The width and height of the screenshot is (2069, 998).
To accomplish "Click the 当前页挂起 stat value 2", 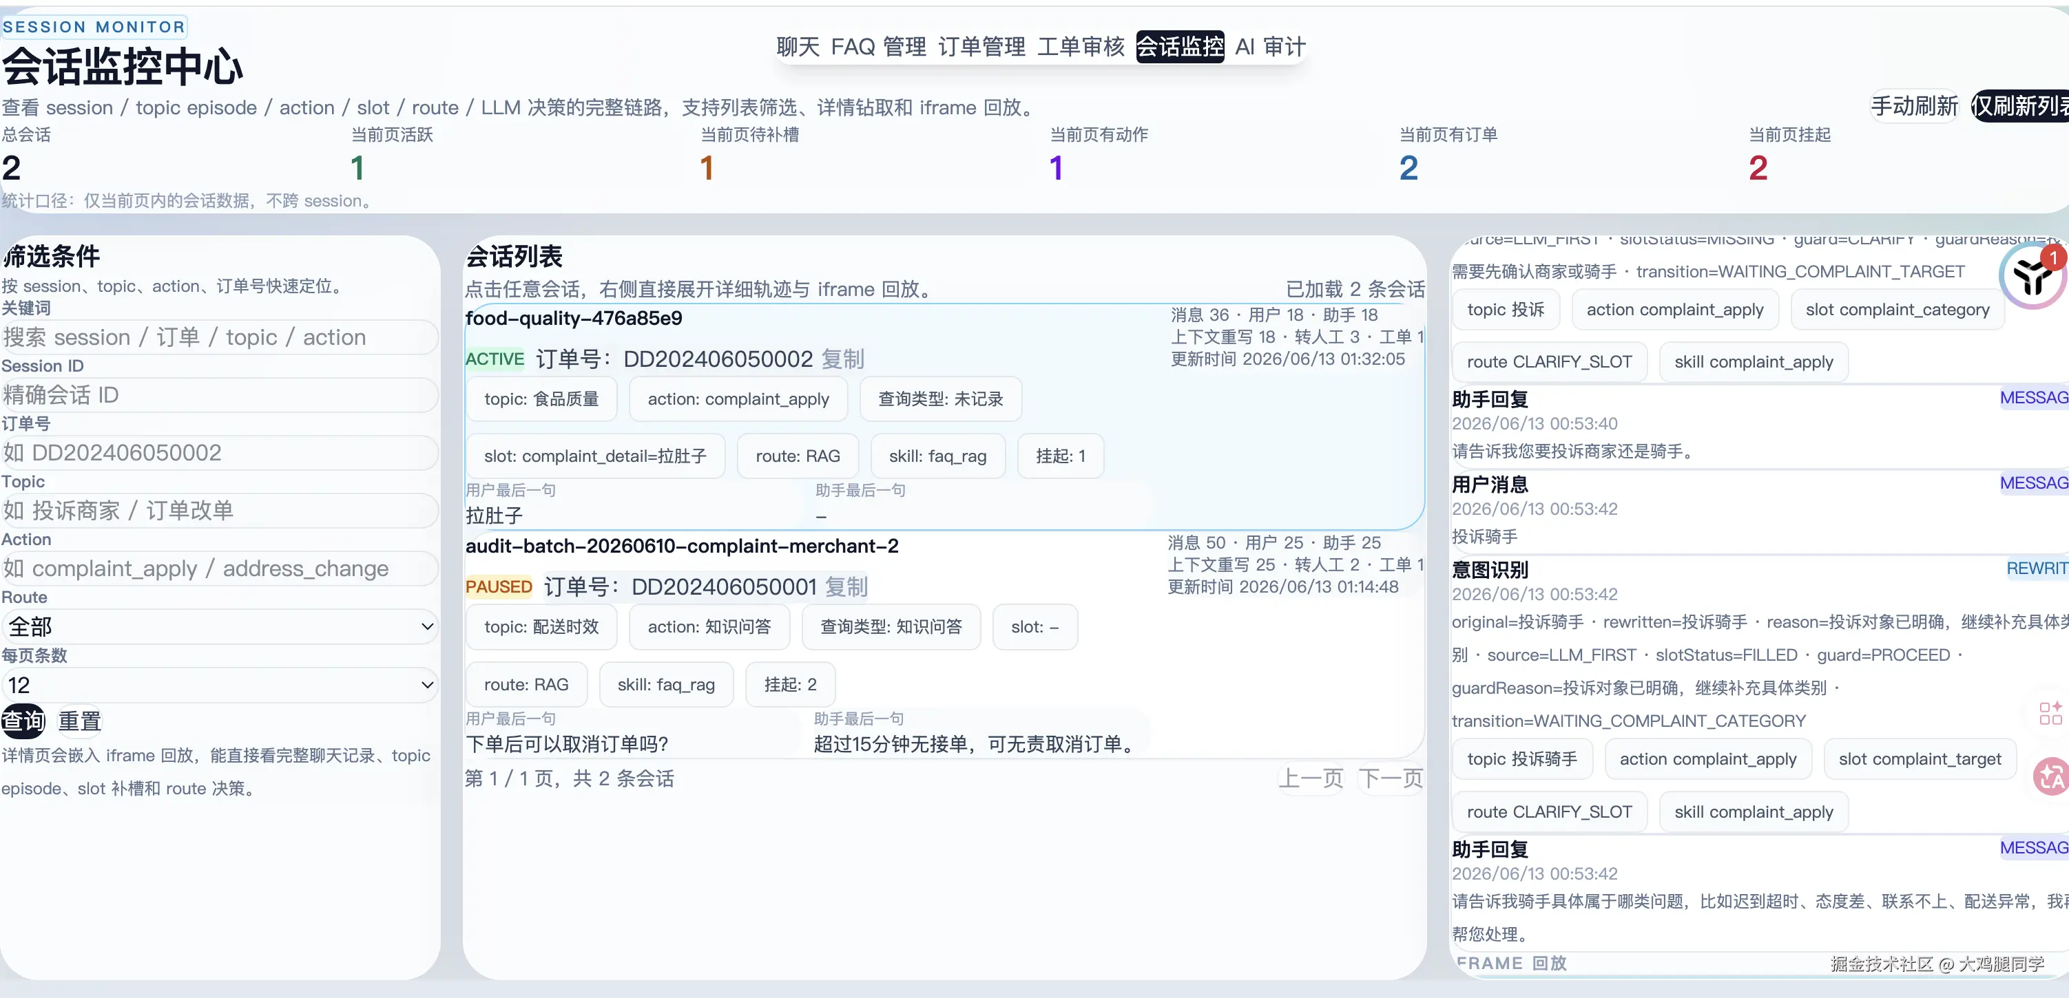I will click(1758, 168).
